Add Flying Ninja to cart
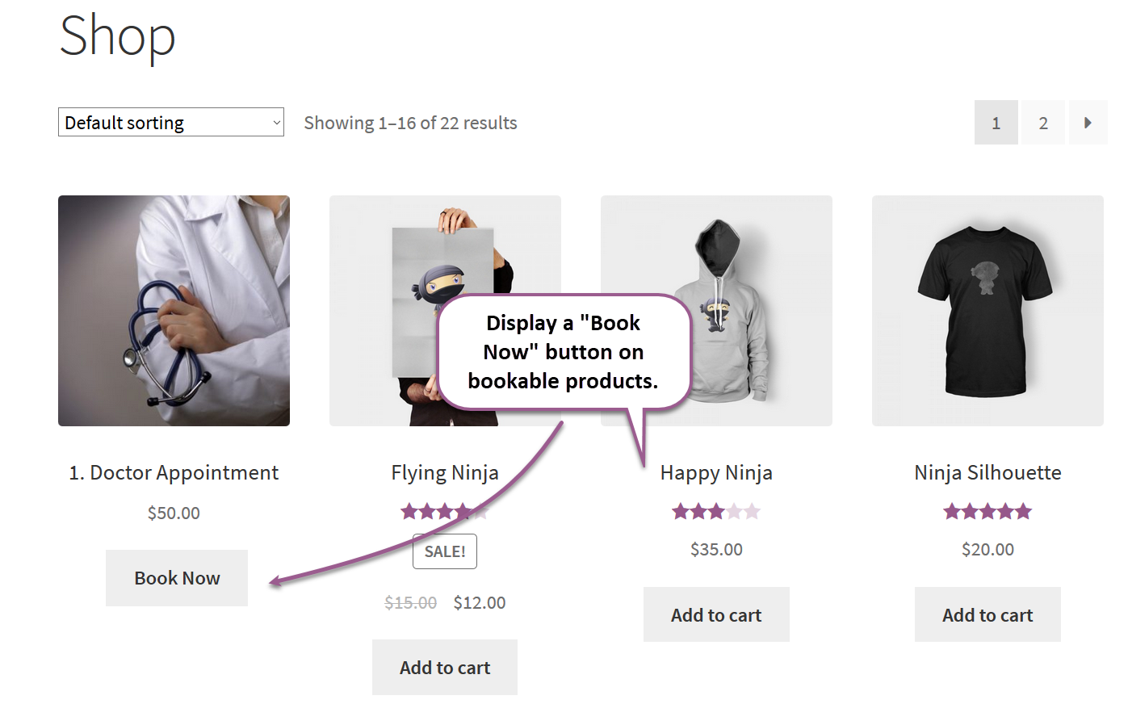Screen dimensions: 1128x704 coord(444,667)
